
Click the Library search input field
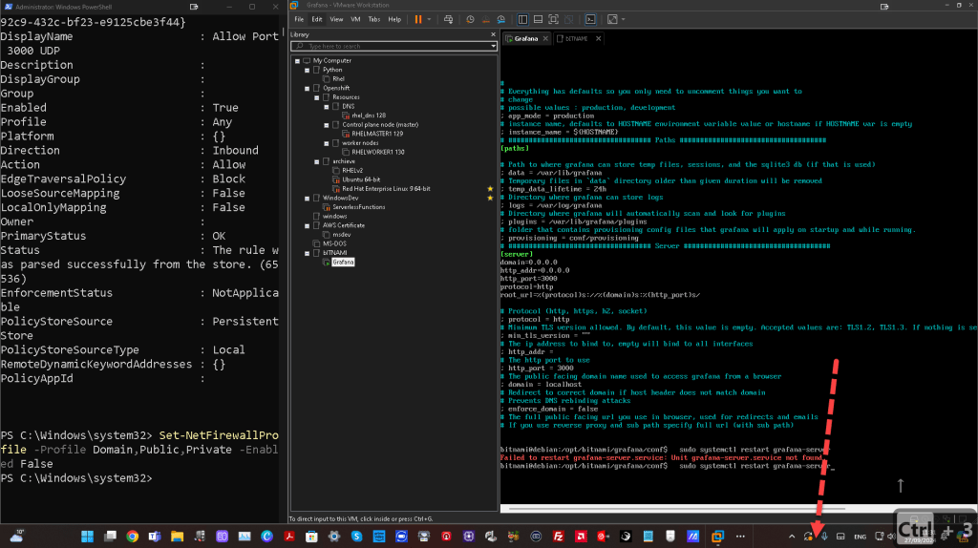[393, 46]
